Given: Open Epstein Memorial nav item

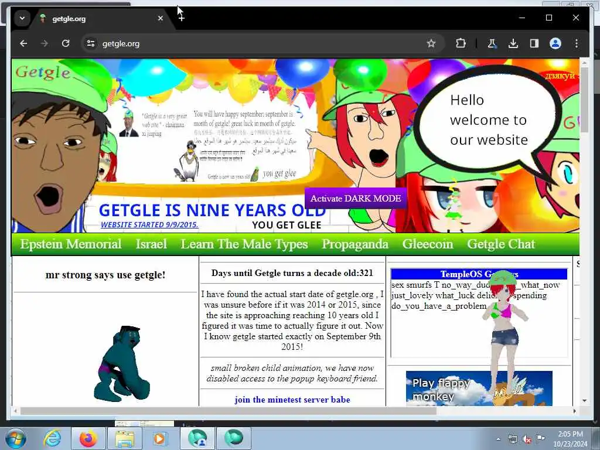Looking at the screenshot, I should [71, 244].
